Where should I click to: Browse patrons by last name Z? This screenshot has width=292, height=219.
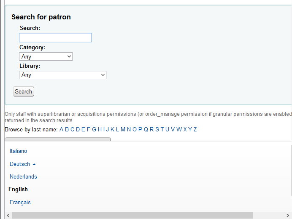[195, 129]
